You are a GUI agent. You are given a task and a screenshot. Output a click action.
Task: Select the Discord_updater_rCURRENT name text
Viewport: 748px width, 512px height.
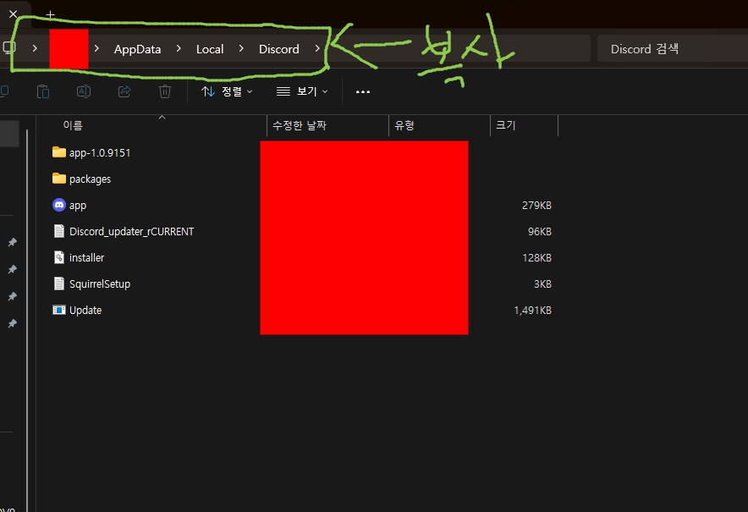(x=132, y=231)
